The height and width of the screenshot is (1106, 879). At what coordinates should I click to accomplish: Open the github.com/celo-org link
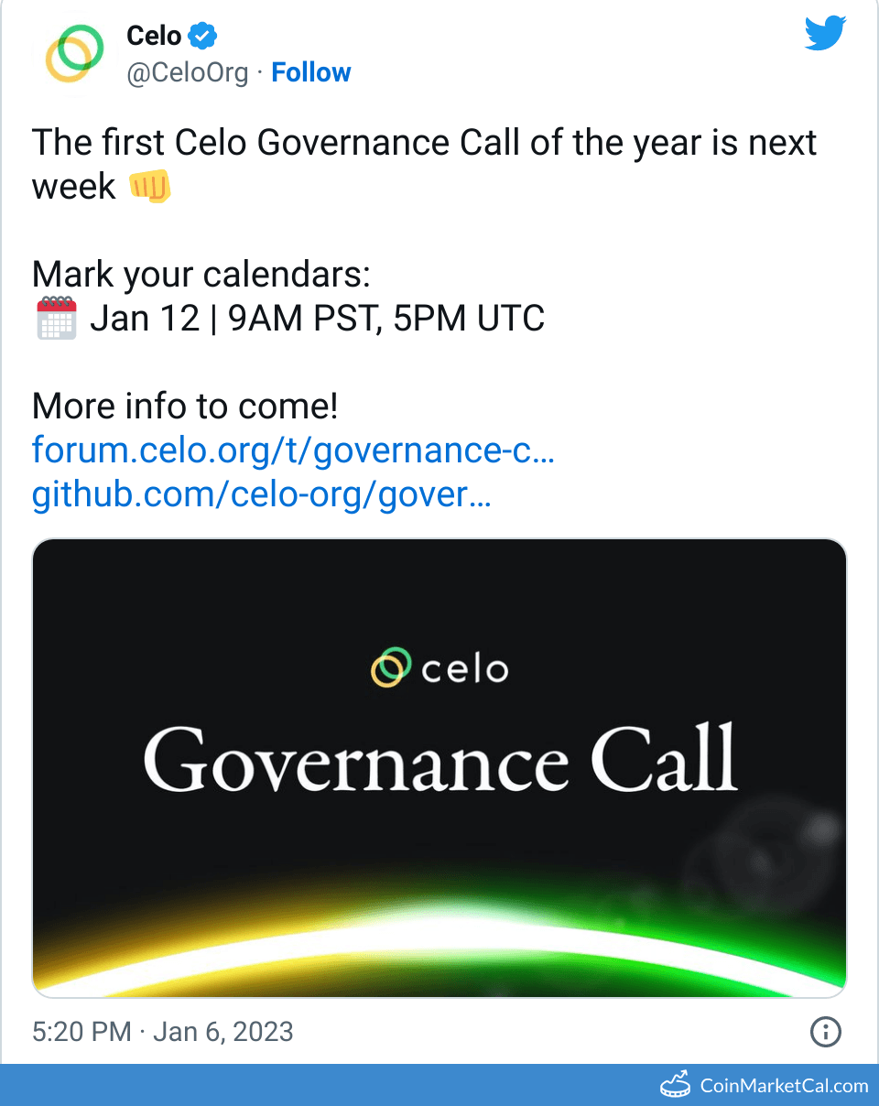[262, 495]
